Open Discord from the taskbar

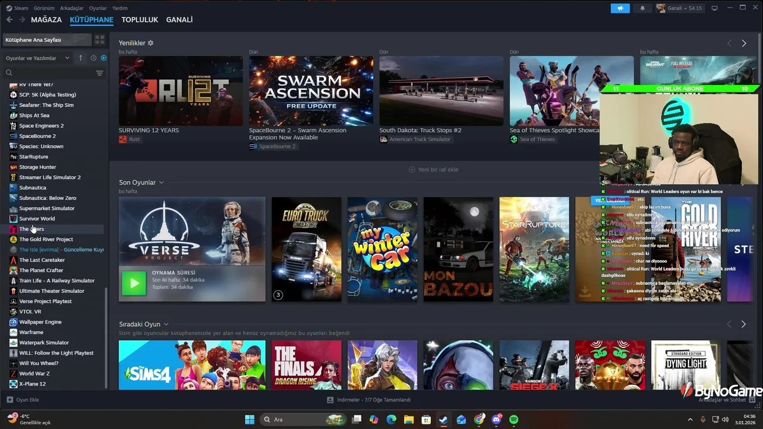[497, 419]
